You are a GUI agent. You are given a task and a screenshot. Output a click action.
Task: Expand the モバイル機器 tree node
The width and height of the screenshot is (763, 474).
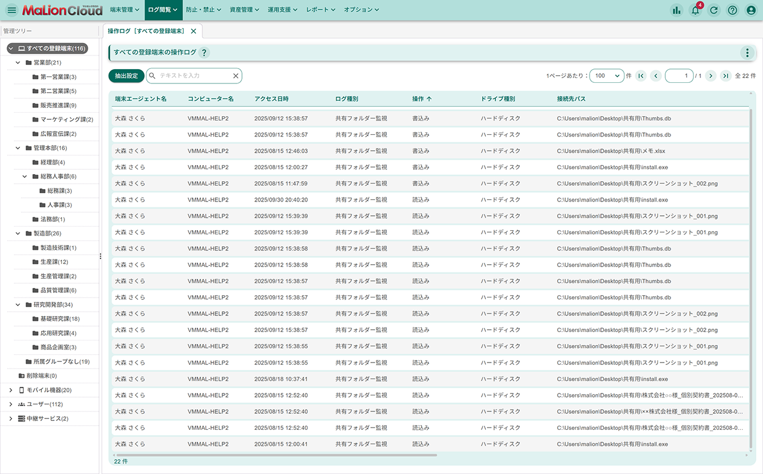pos(11,390)
